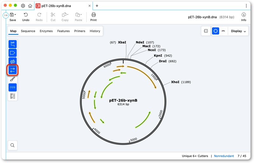Expand the Paste dropdown arrow
This screenshot has width=254, height=163.
point(81,15)
